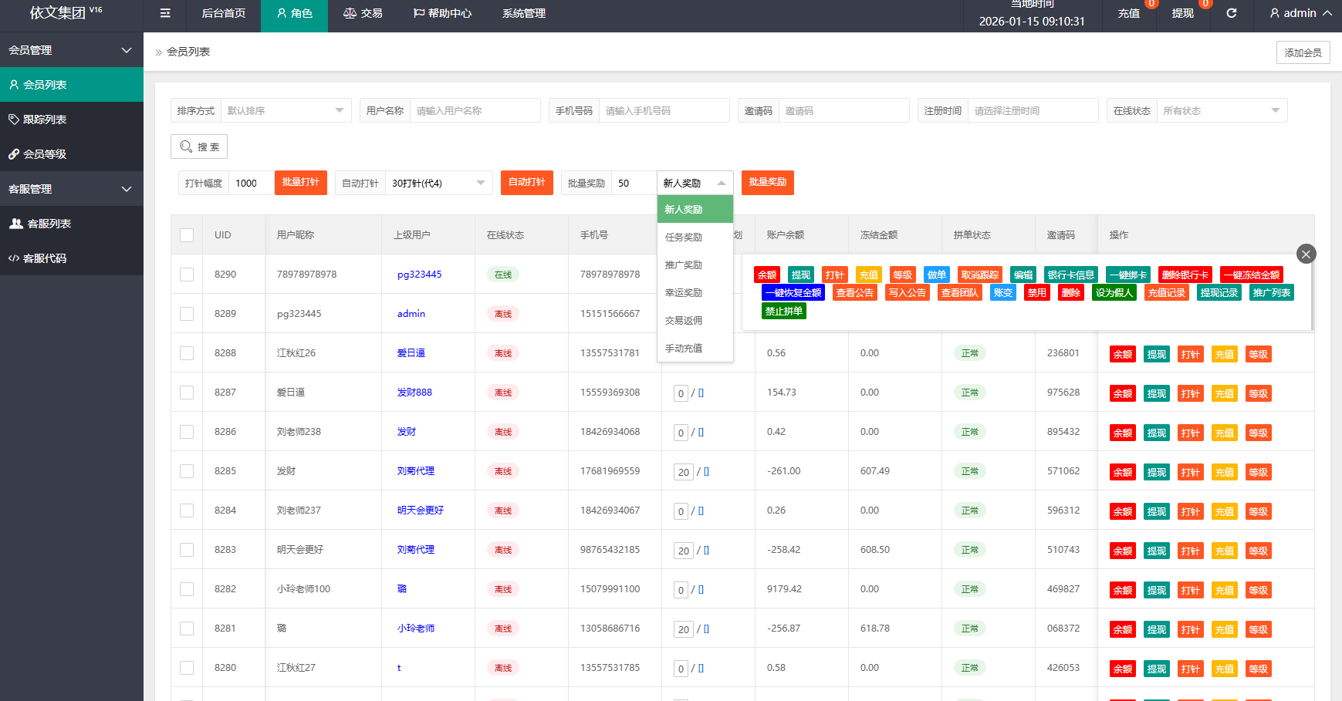
Task: Click the 手机号码 input field
Action: pos(664,110)
